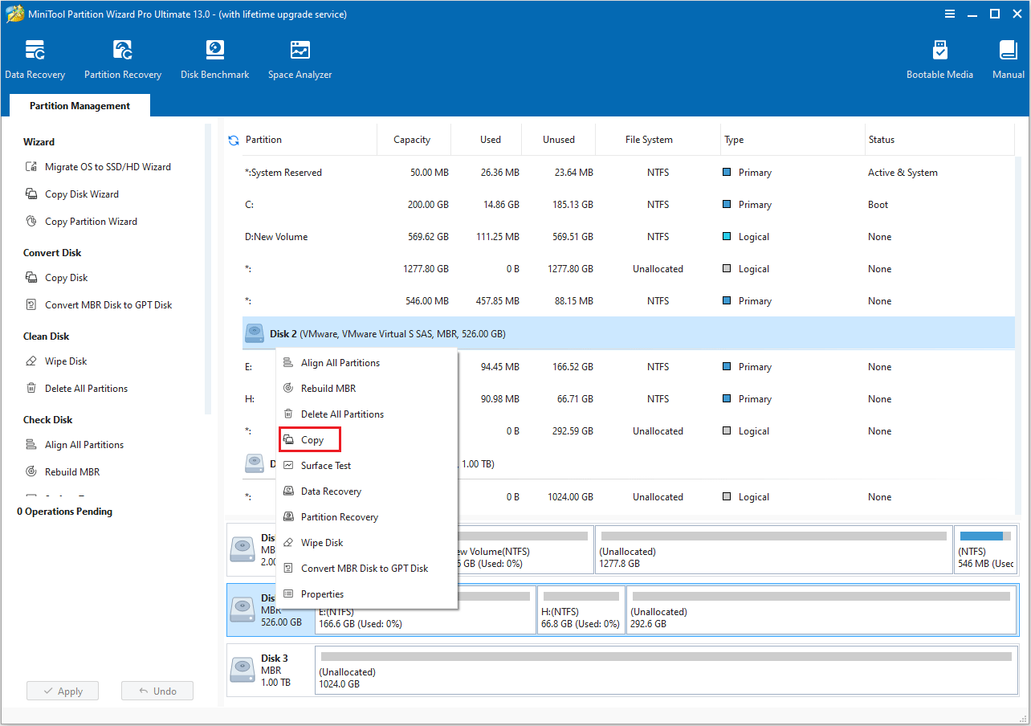Open Properties from the context menu
Viewport: 1031px width, 726px height.
(321, 593)
